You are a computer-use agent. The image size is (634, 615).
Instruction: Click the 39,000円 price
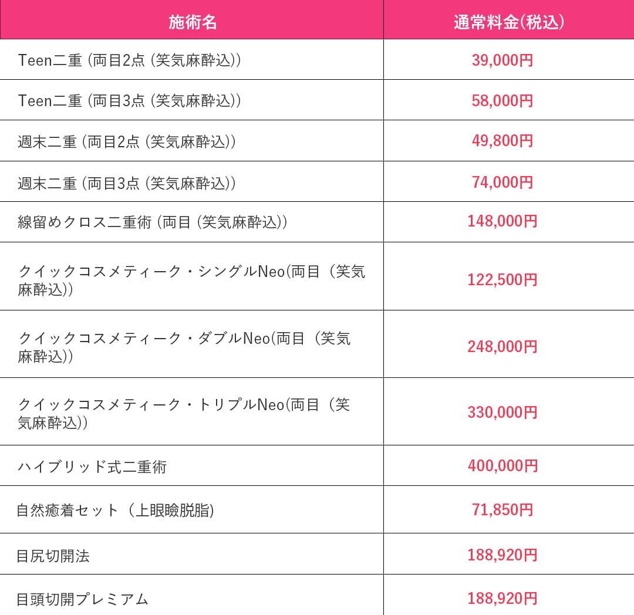coord(502,60)
